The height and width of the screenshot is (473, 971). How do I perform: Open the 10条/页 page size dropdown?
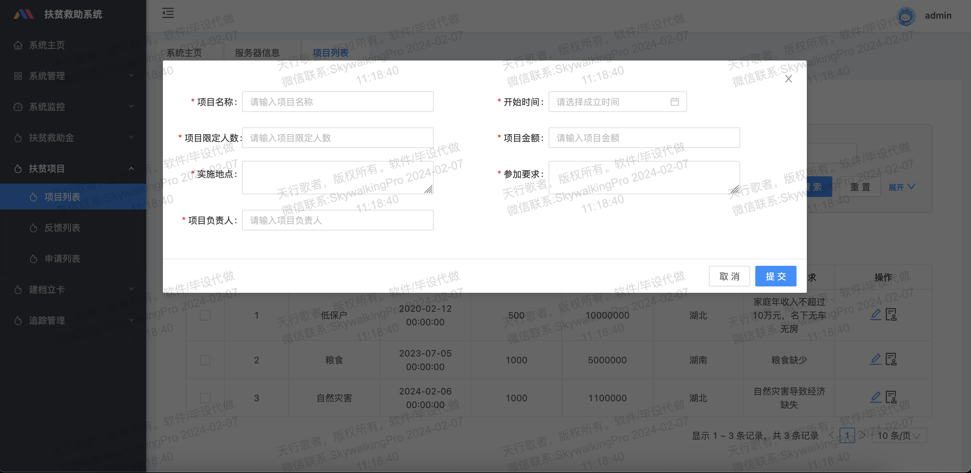pyautogui.click(x=899, y=436)
